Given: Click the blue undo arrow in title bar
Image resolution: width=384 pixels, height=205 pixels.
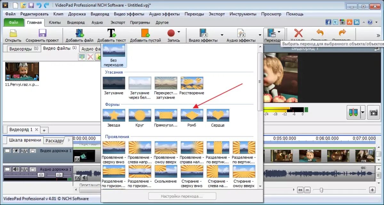Looking at the screenshot, I should [39, 5].
